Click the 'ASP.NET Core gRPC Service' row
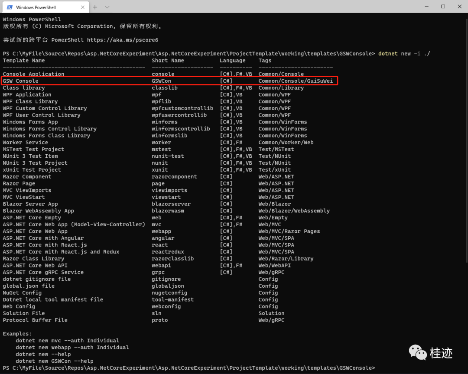The image size is (468, 374). (143, 273)
